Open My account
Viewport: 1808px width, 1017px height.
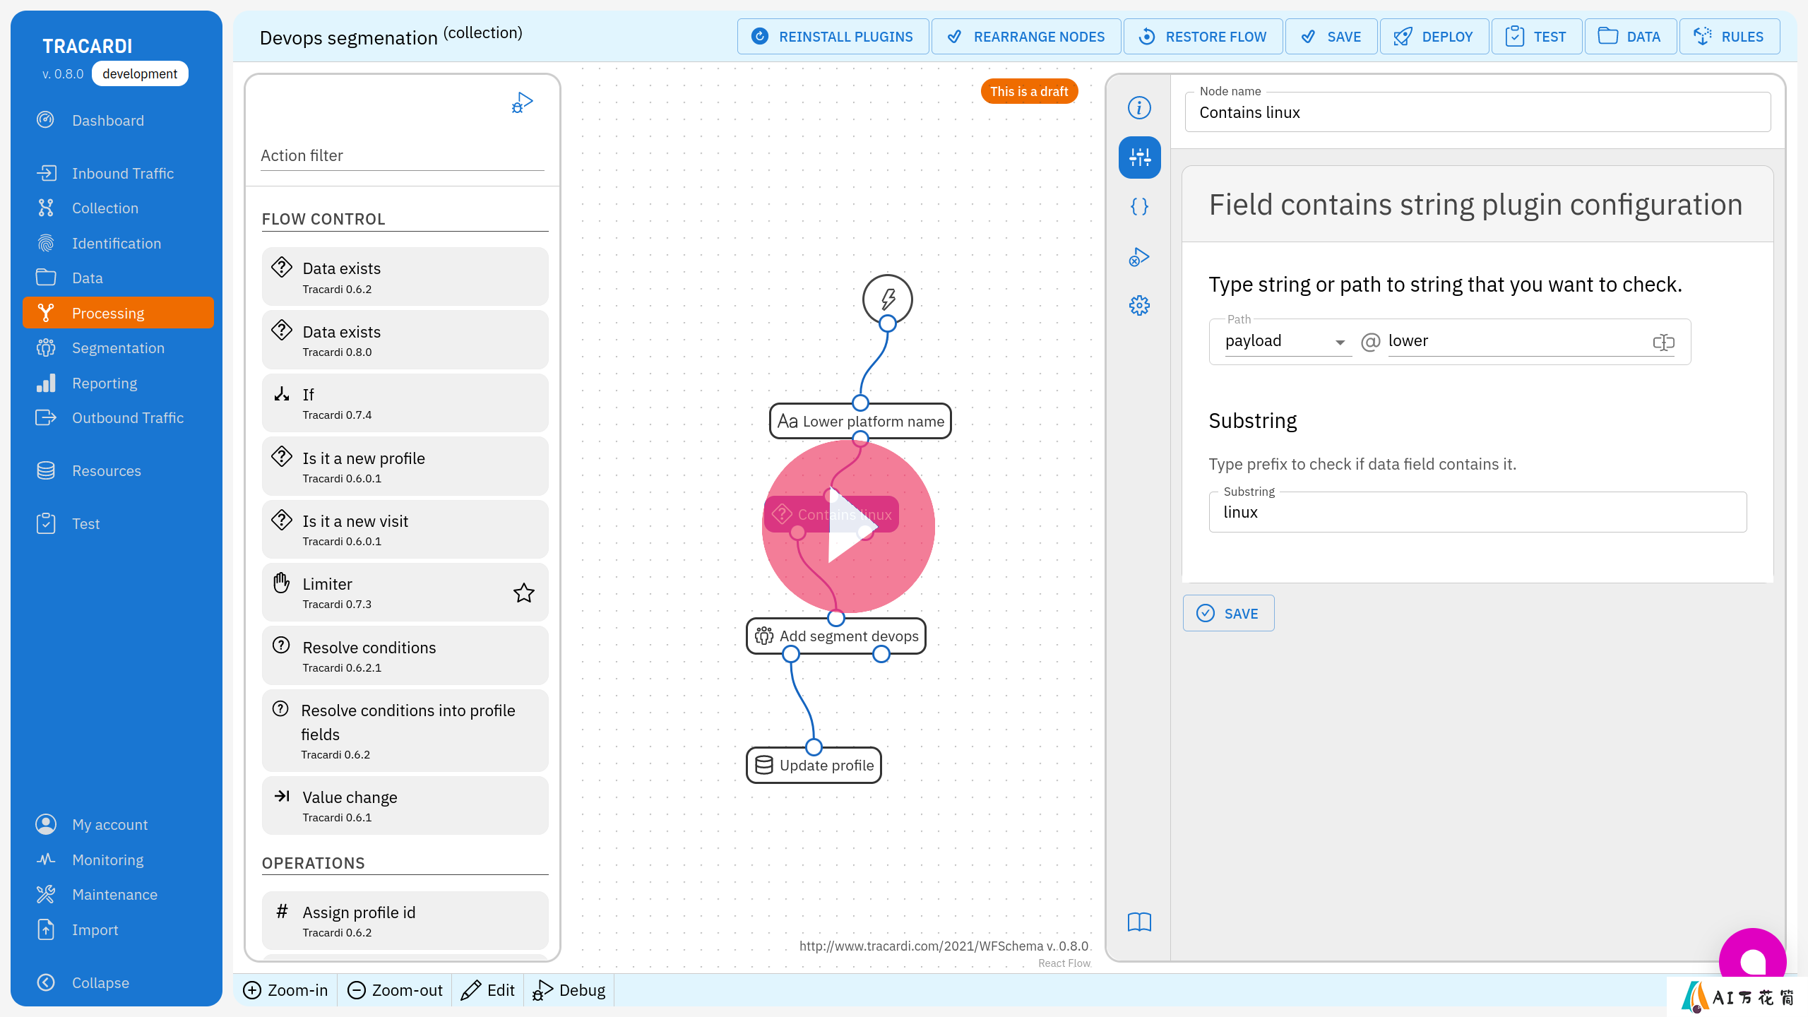[x=118, y=825]
